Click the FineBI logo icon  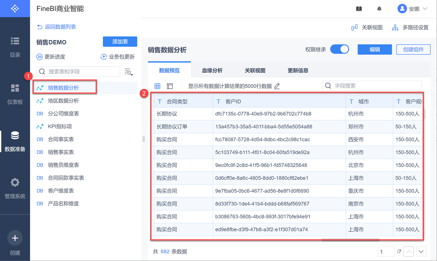pyautogui.click(x=15, y=8)
